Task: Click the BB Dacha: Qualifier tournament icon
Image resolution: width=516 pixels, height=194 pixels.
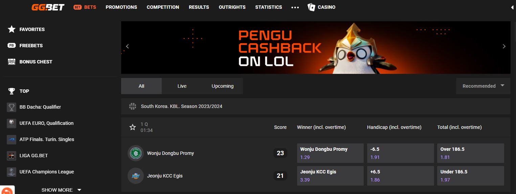Action: [12, 107]
